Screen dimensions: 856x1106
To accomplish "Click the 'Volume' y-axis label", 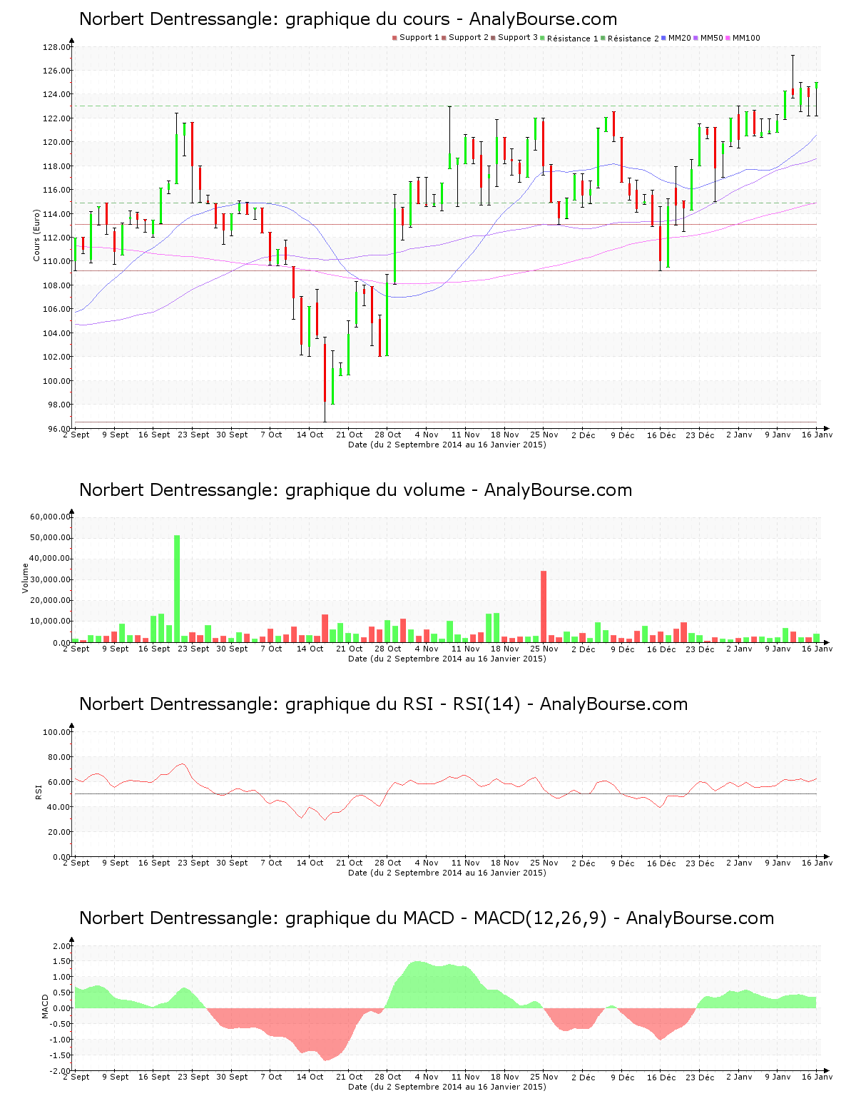I will point(26,578).
